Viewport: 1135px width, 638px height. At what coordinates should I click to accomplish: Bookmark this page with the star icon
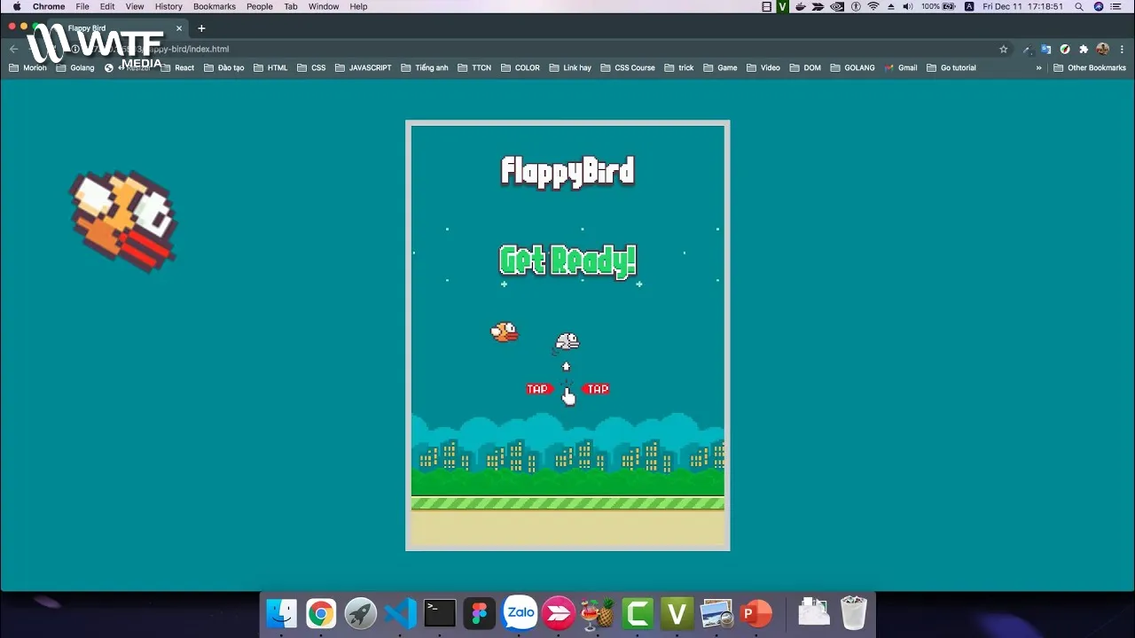pos(1004,50)
